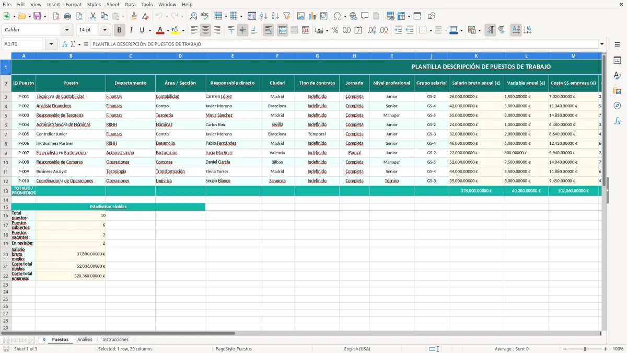Open Find and Replace
This screenshot has height=353, width=627.
[193, 16]
